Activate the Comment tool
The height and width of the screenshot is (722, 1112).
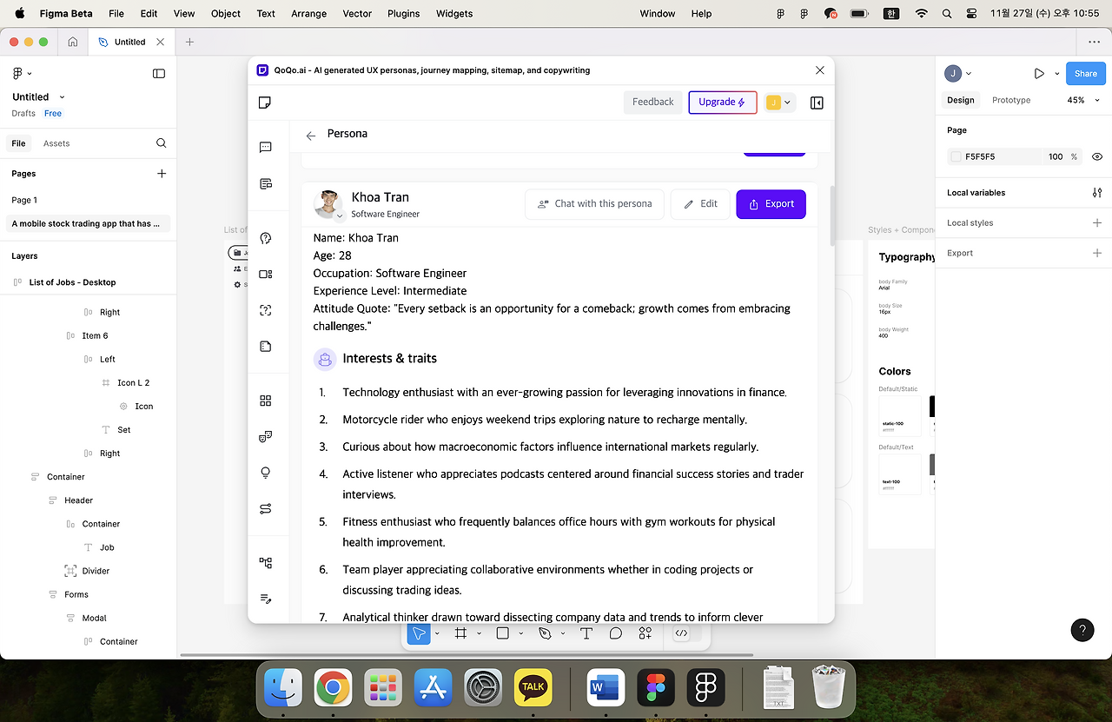pos(616,633)
